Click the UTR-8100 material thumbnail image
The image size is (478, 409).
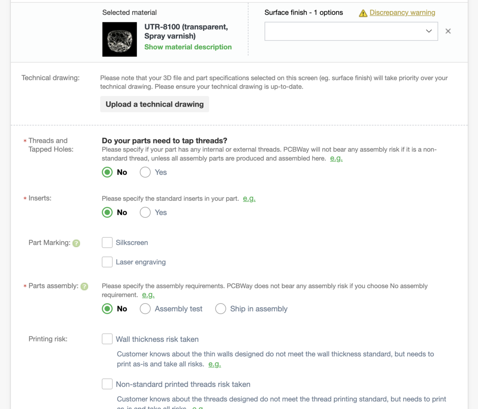tap(119, 39)
